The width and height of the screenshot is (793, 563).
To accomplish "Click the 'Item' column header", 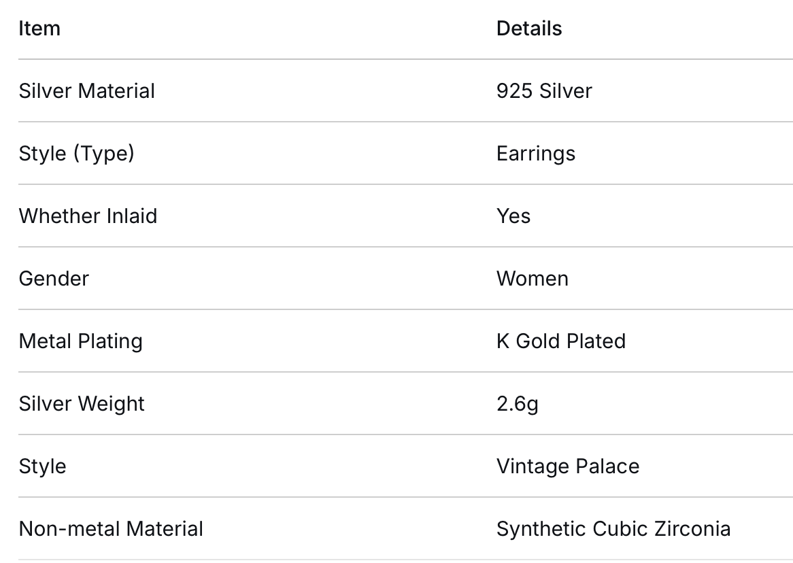I will 39,29.
